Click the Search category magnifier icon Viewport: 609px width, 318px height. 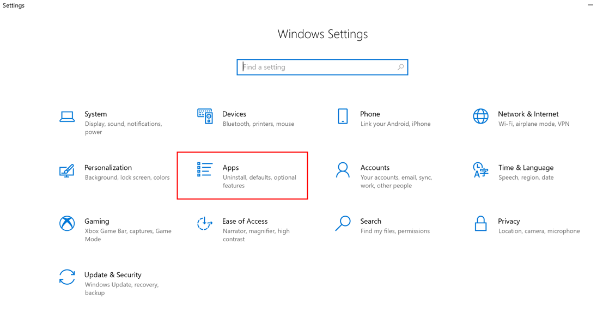pos(343,223)
